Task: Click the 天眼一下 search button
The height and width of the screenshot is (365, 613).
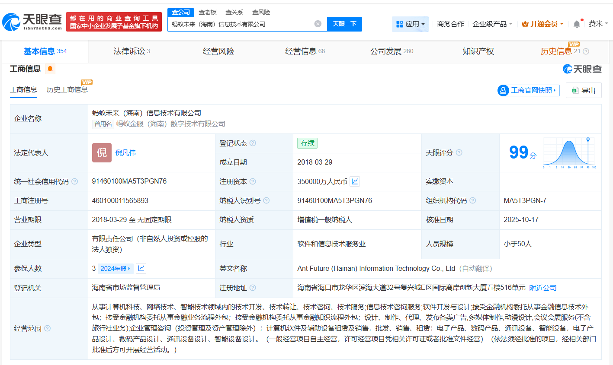Action: [x=345, y=24]
